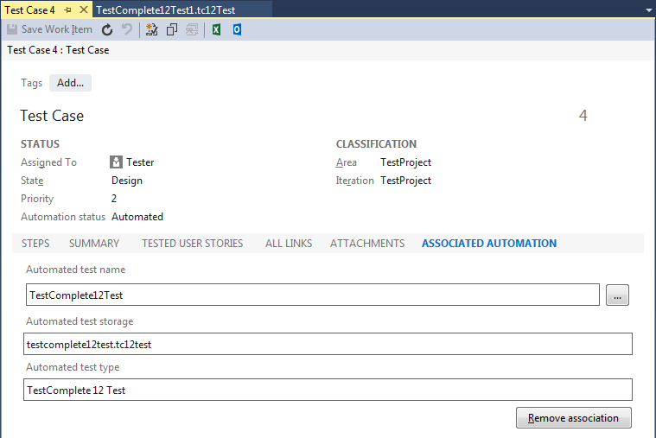
Task: Open the ALL LINKS tab
Action: tap(289, 244)
